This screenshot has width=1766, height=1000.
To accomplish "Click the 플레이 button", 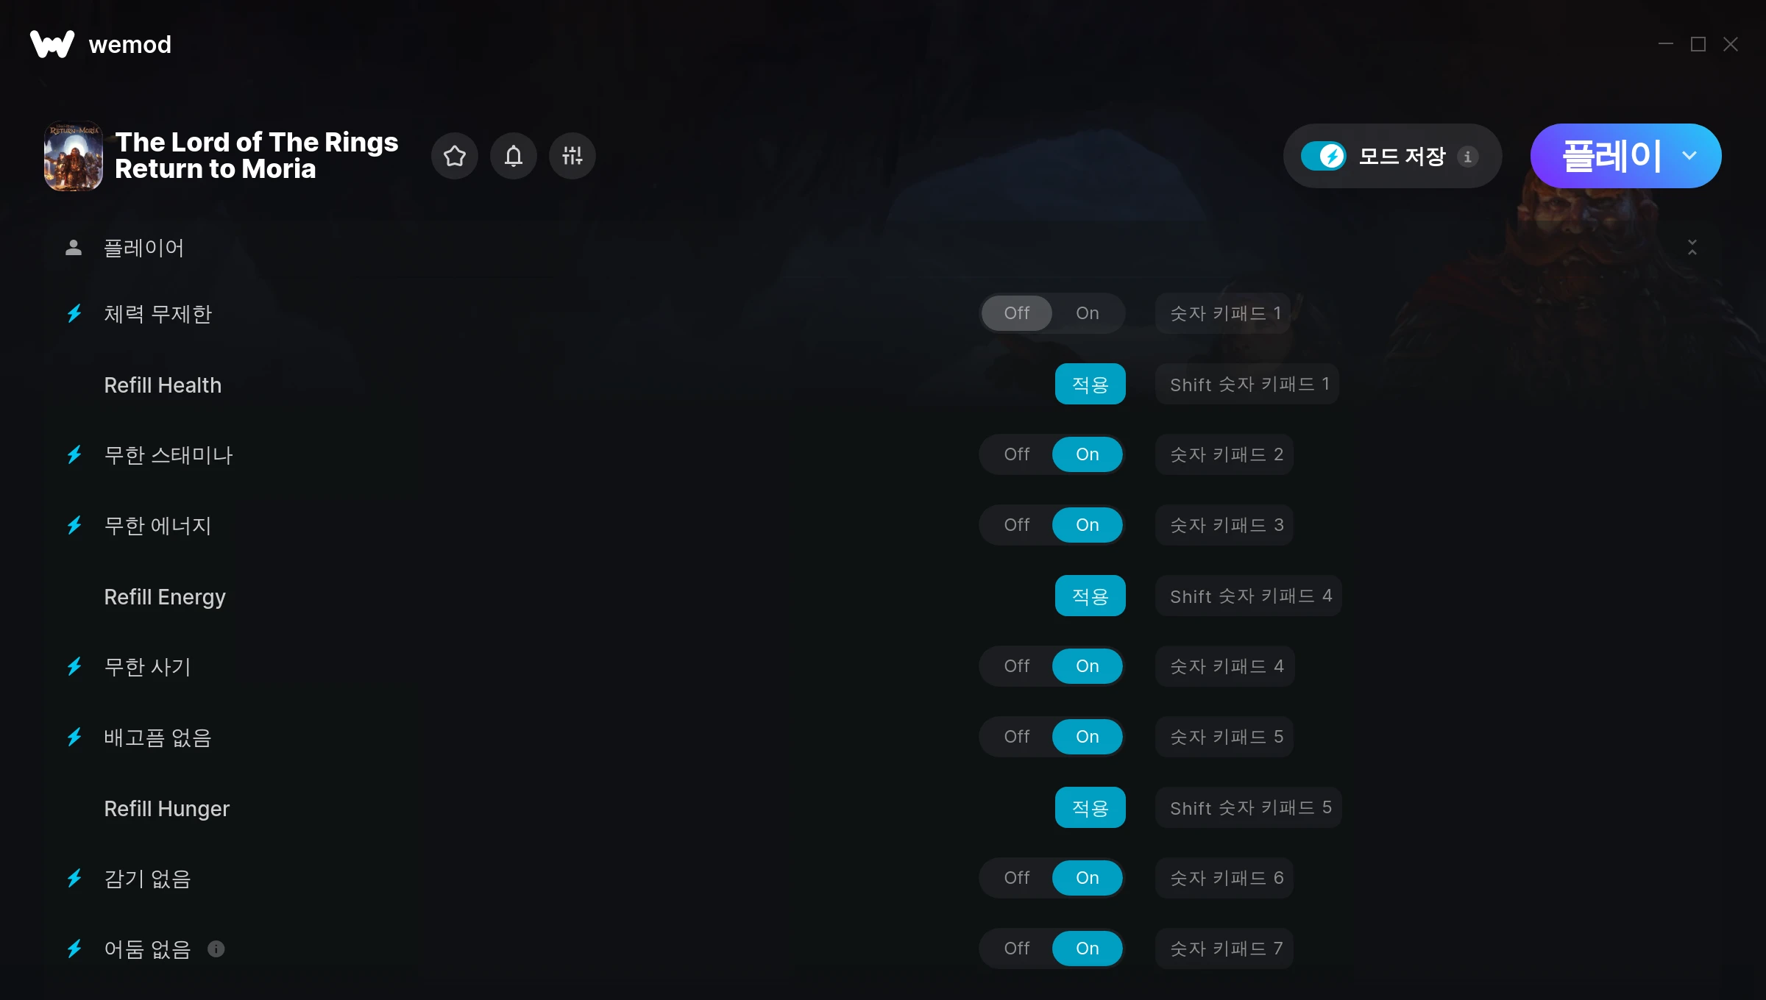I will click(1611, 156).
